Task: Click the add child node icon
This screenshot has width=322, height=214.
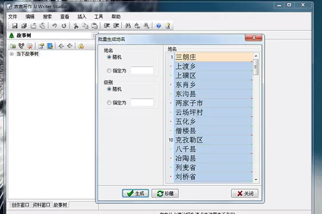Action: pyautogui.click(x=21, y=46)
